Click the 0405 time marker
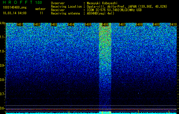The height and width of the screenshot is (114, 179). [x=88, y=25]
